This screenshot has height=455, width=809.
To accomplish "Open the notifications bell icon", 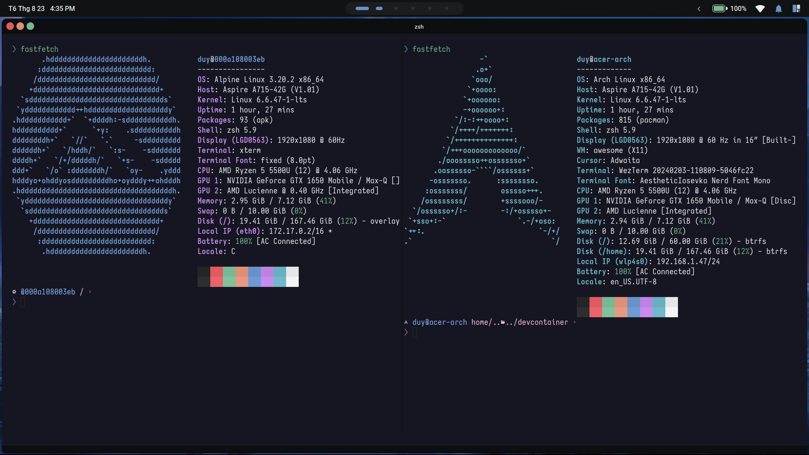I will coord(779,8).
